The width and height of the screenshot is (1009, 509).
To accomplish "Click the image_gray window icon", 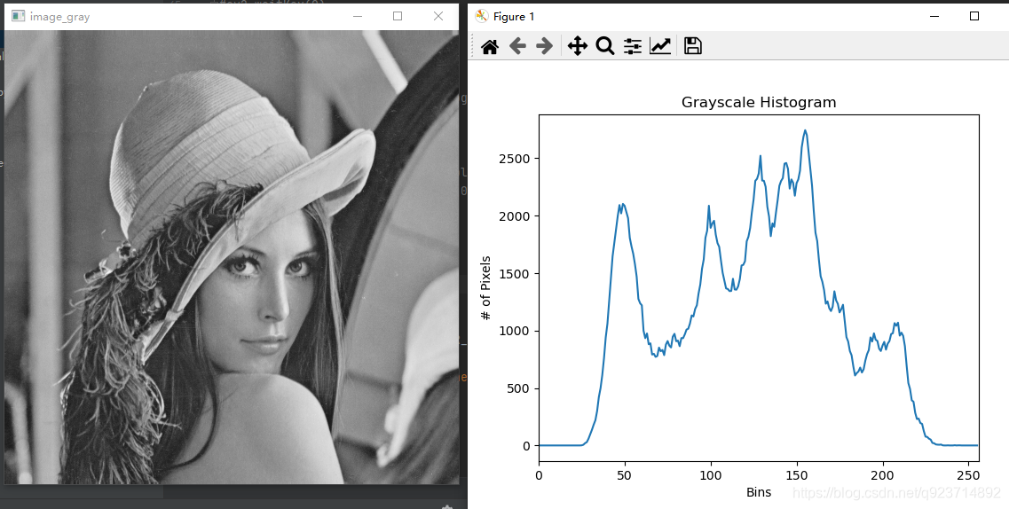I will click(x=18, y=16).
